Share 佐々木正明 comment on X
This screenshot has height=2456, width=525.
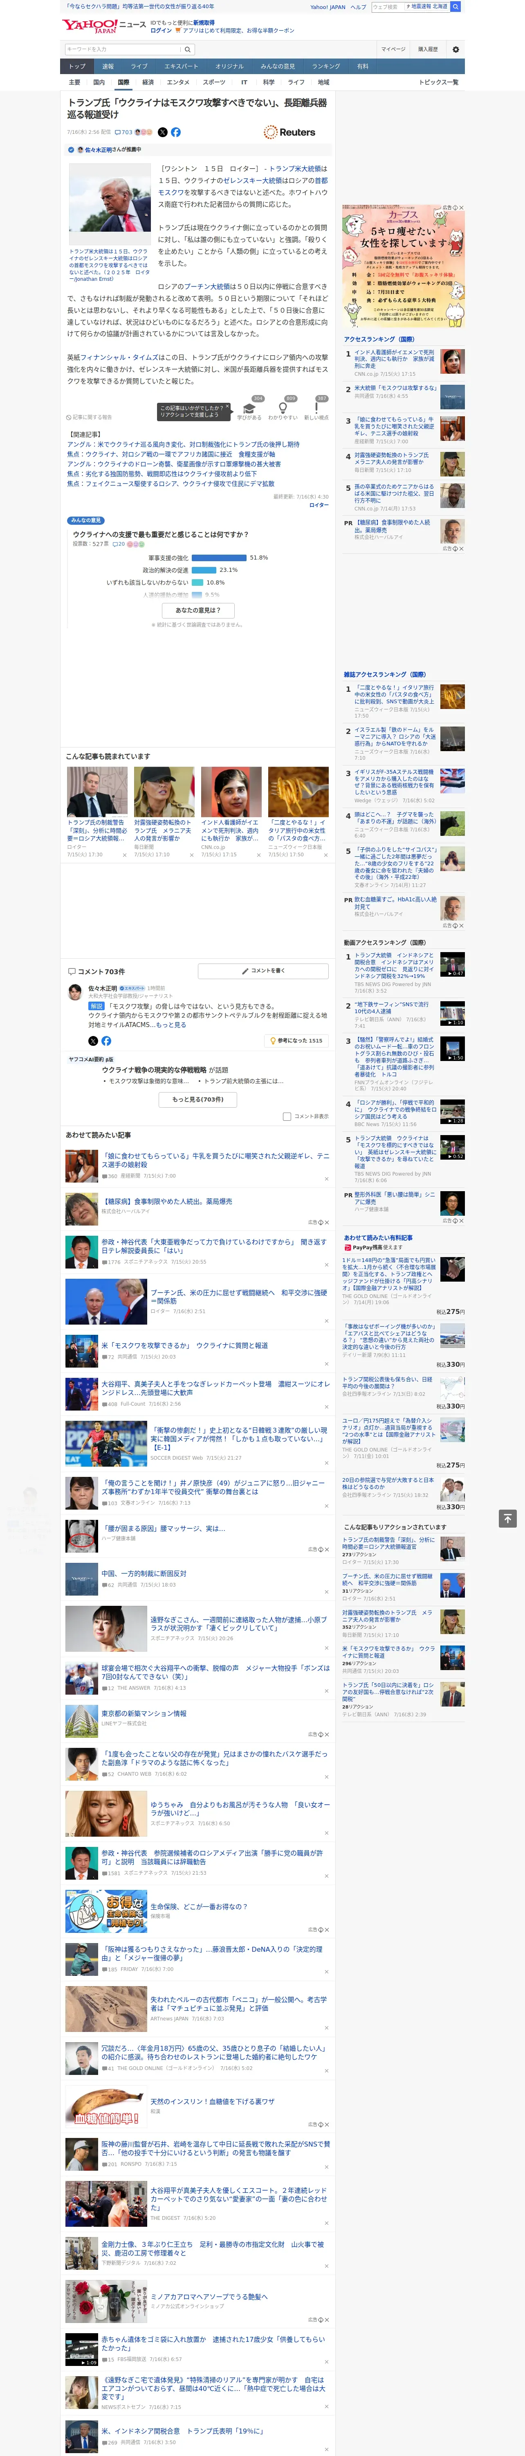coord(92,1041)
